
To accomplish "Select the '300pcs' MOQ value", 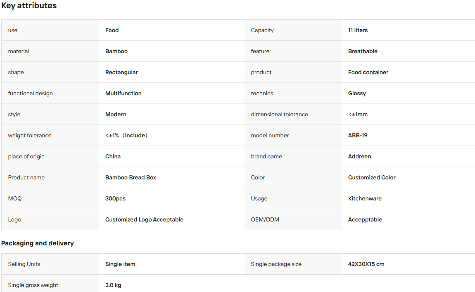I will [x=115, y=198].
